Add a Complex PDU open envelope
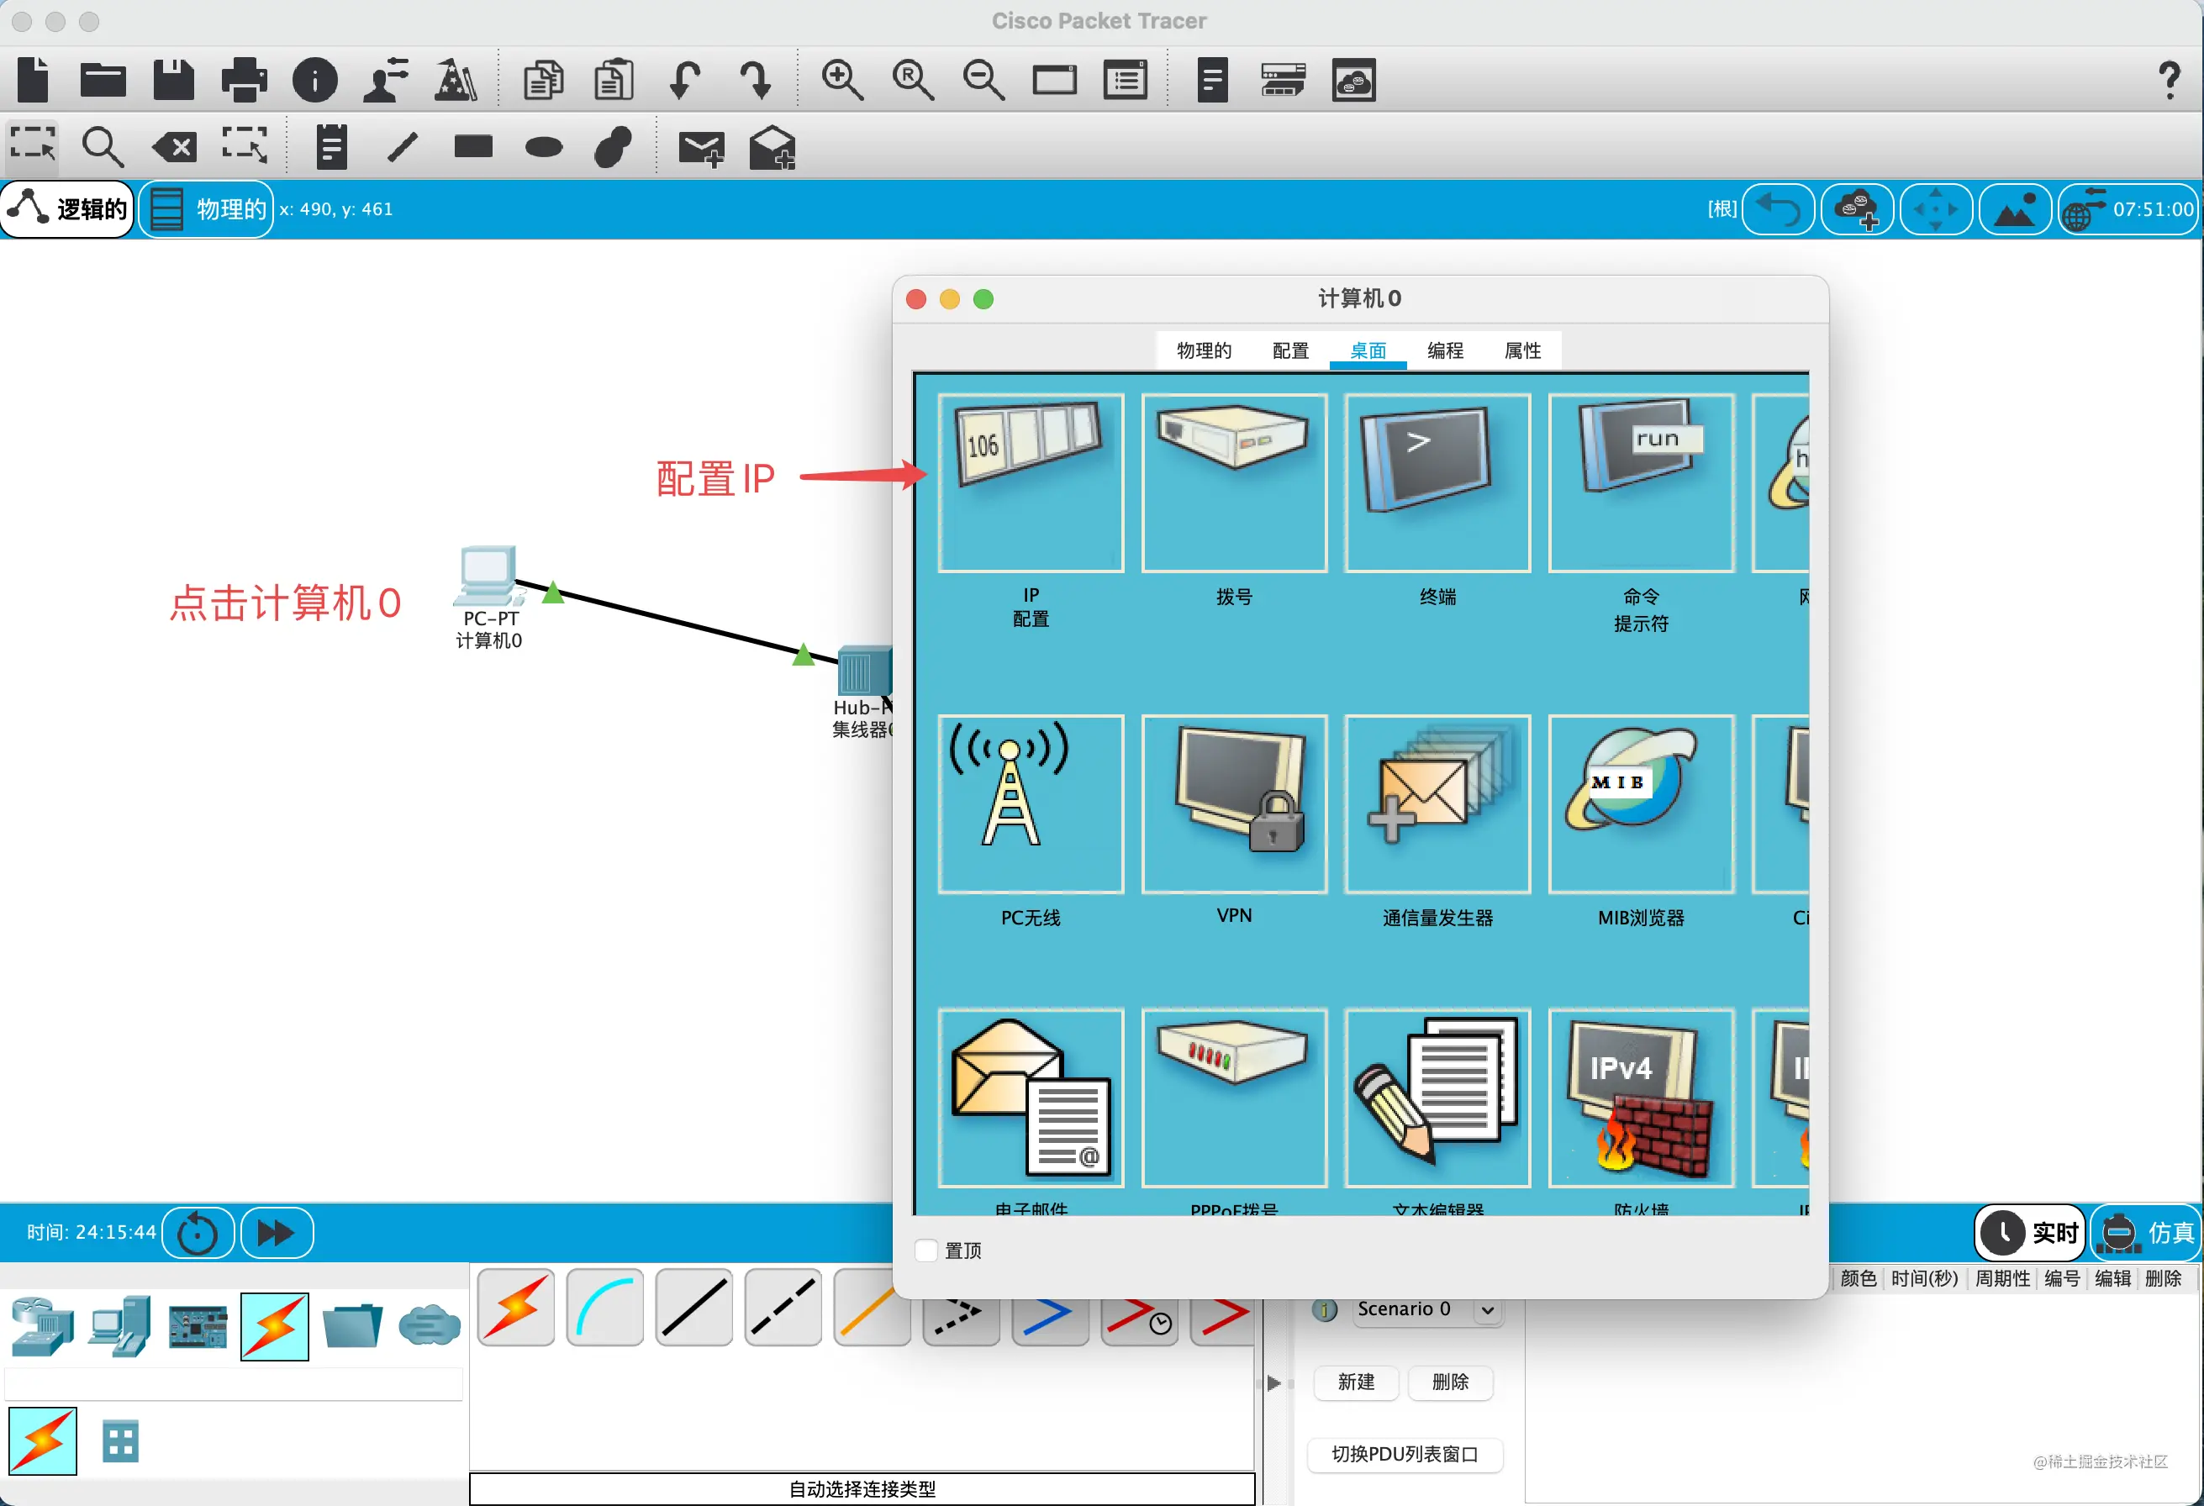This screenshot has width=2204, height=1506. [x=772, y=147]
